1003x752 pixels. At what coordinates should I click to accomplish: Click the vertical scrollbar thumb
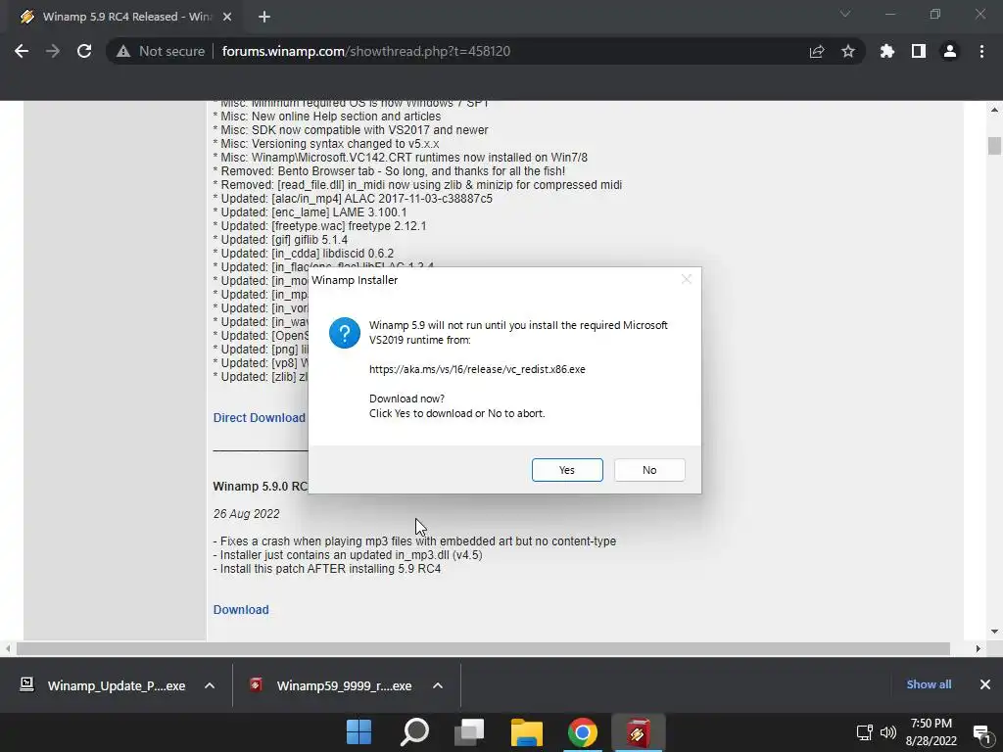(x=994, y=146)
